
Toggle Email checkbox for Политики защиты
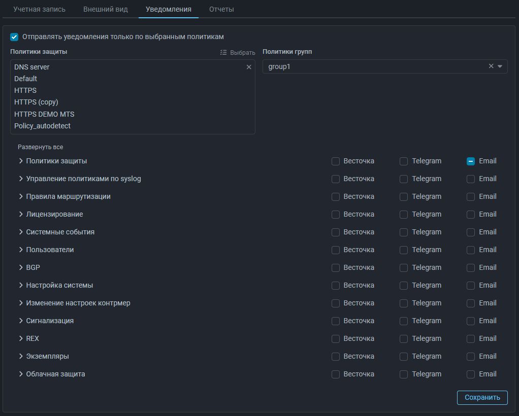(471, 161)
